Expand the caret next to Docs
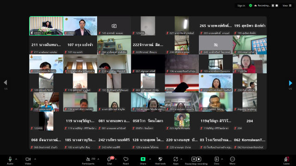This screenshot has width=296, height=166. click(x=222, y=159)
